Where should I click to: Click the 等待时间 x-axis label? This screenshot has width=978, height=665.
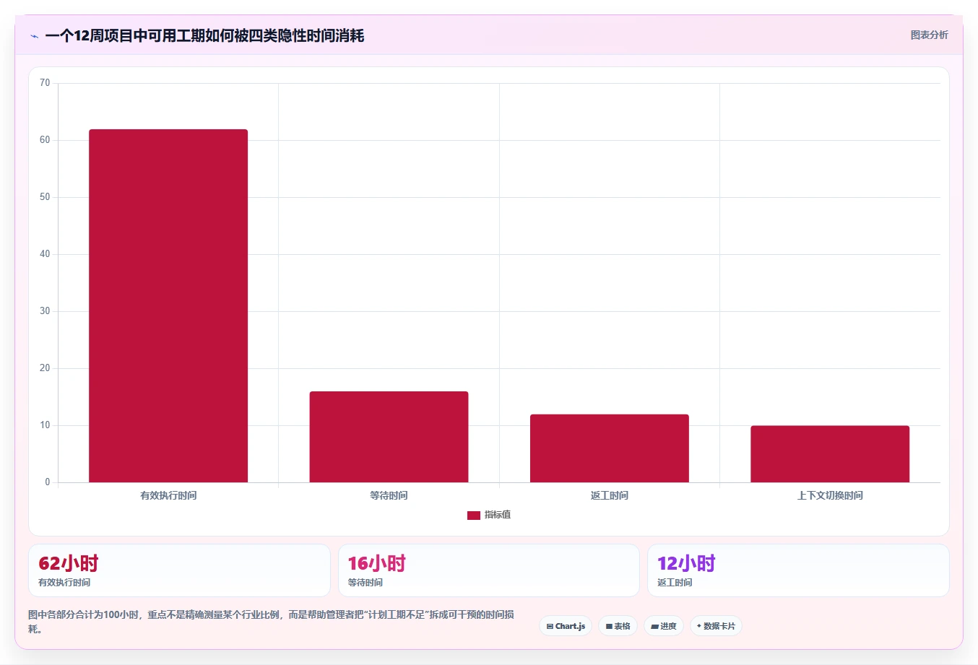click(389, 495)
